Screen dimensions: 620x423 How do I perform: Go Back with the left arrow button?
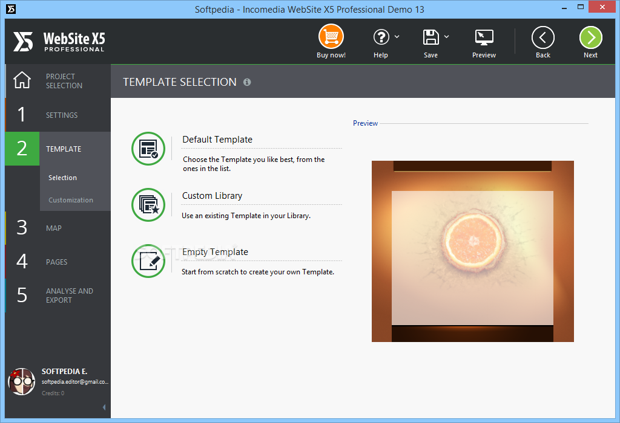[x=543, y=37]
